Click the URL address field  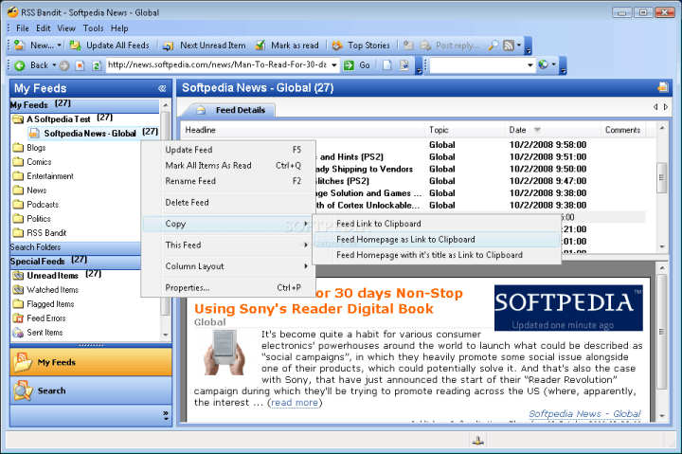219,65
